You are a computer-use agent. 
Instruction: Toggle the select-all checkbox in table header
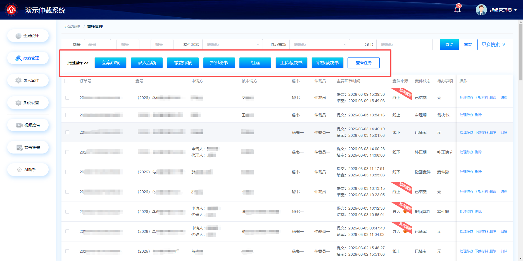[x=66, y=81]
